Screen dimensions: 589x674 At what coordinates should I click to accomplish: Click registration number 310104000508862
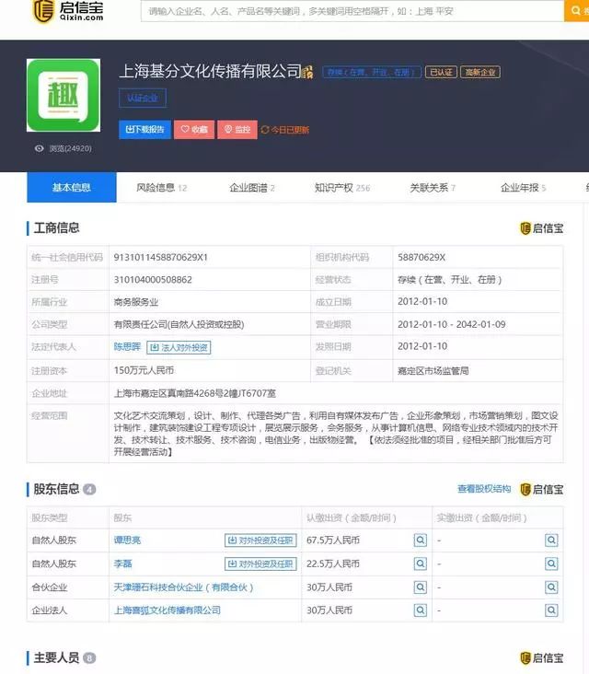153,279
